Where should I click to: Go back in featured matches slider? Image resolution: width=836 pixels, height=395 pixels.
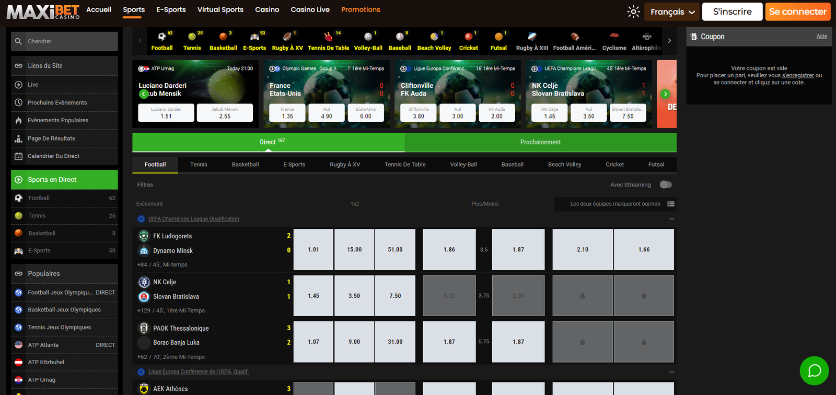click(x=143, y=94)
